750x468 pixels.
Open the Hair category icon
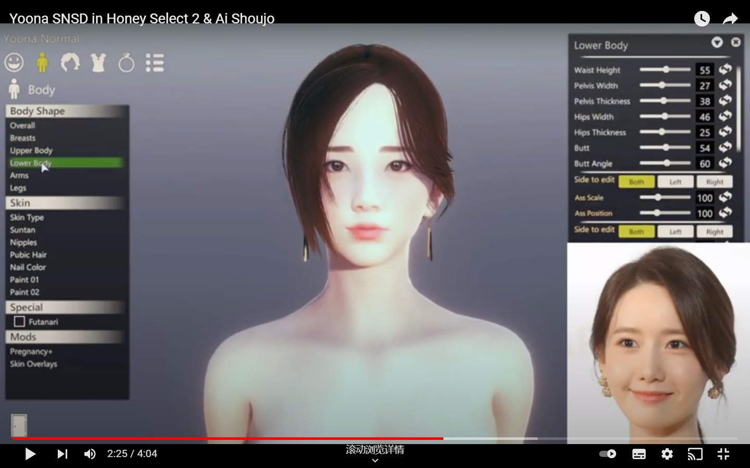[x=70, y=63]
